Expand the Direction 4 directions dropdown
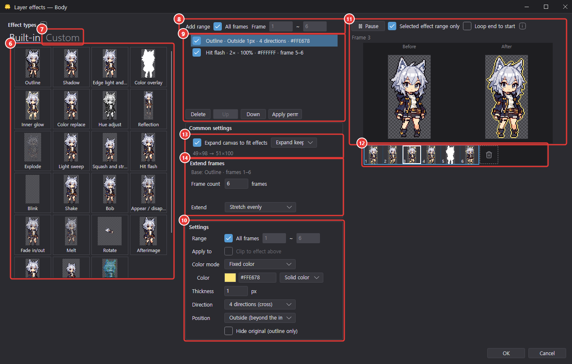The width and height of the screenshot is (572, 364). coord(260,304)
